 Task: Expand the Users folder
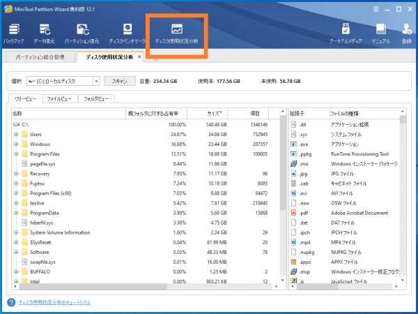[16, 134]
